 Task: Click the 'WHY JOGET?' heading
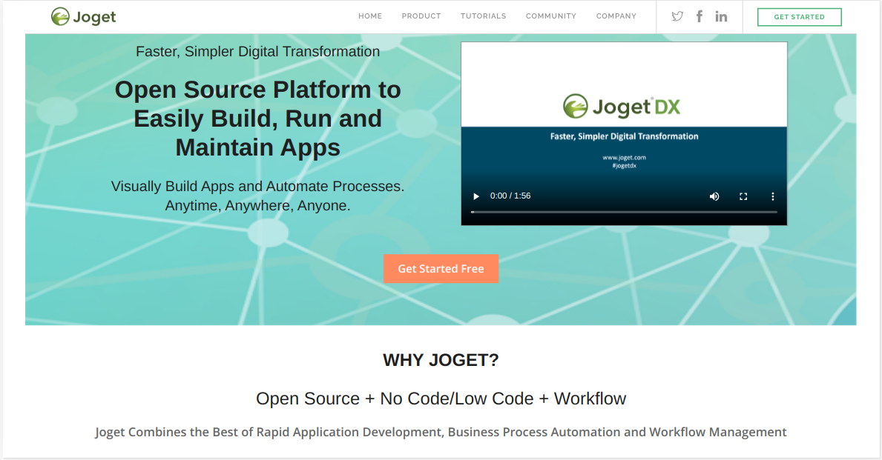(x=441, y=360)
